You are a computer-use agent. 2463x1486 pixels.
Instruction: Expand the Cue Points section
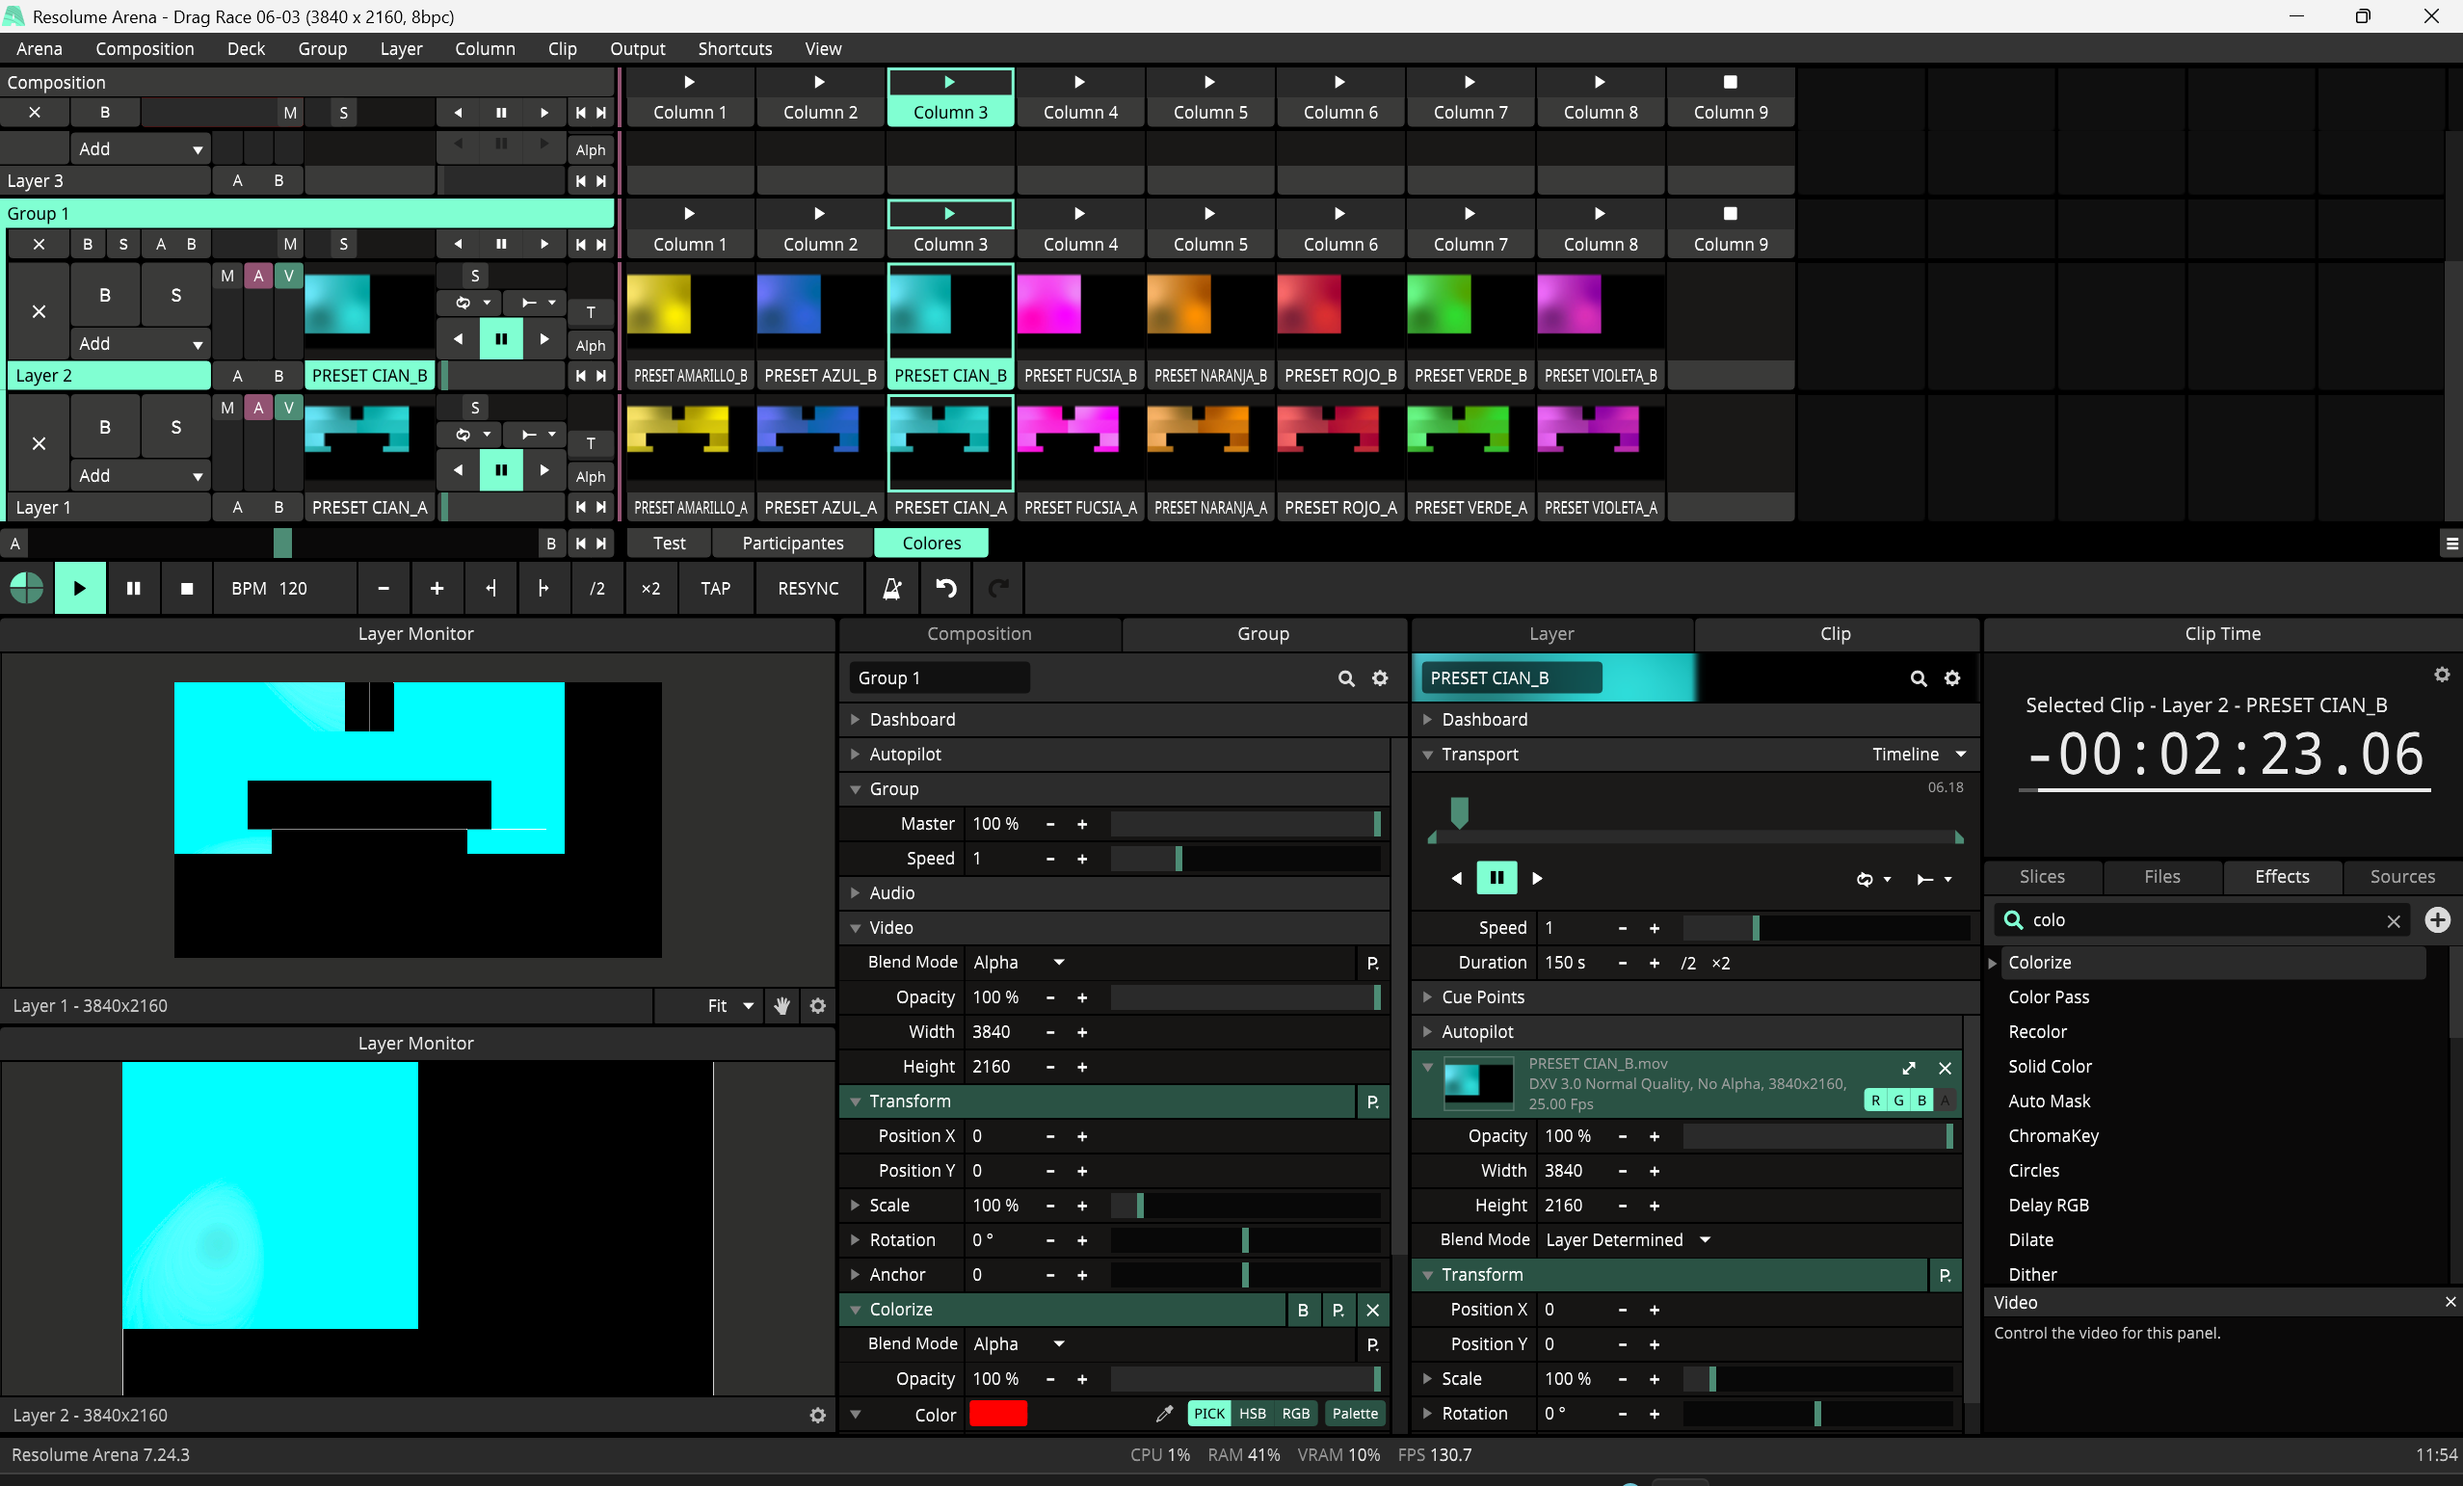(x=1482, y=997)
